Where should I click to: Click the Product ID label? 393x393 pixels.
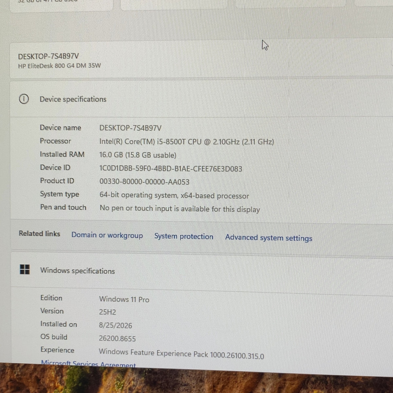coord(57,181)
